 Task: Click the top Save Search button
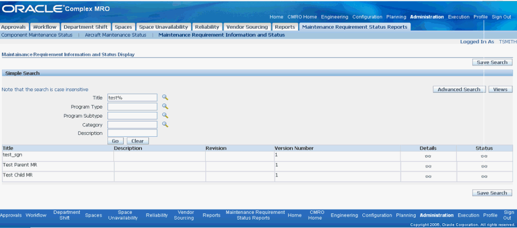492,62
